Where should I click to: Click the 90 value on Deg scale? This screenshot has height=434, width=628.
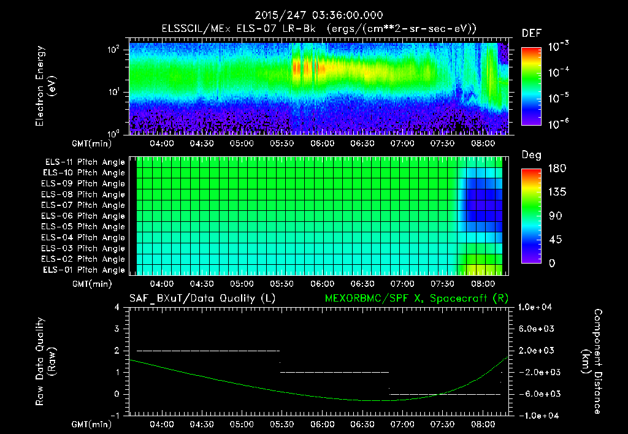tap(556, 216)
